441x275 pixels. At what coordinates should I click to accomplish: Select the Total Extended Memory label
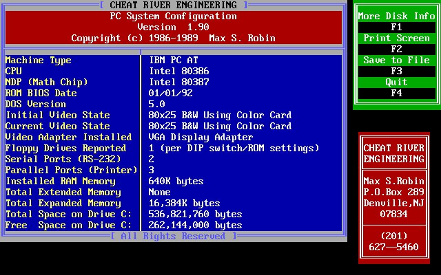[x=63, y=192]
